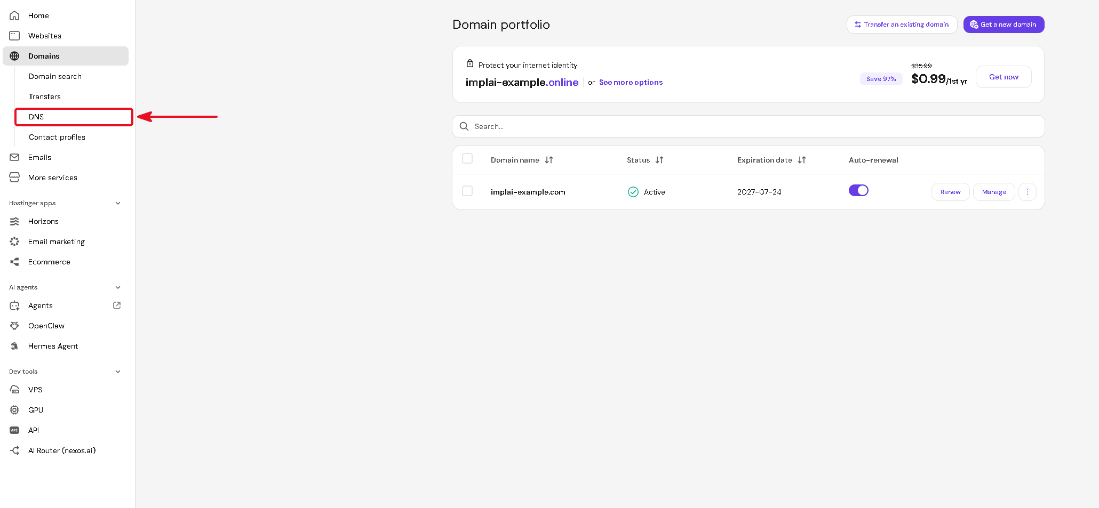Check the implai-example.com row checkbox
This screenshot has height=508, width=1099.
pos(467,191)
